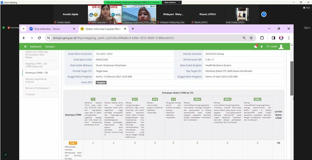Go to the Dashboard link
312x160 pixels.
pos(35,47)
